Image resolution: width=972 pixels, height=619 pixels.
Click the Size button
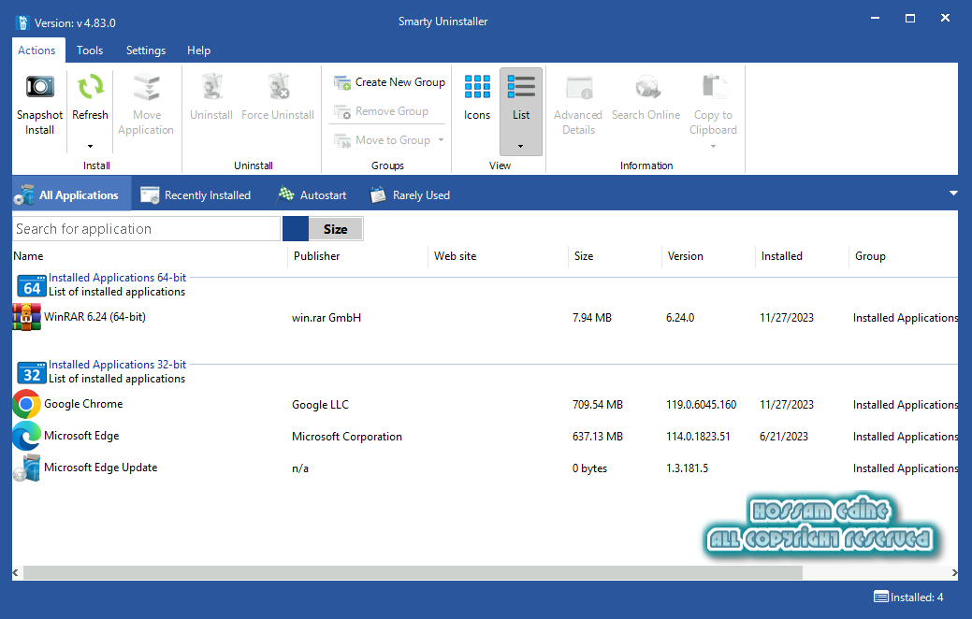coord(335,229)
